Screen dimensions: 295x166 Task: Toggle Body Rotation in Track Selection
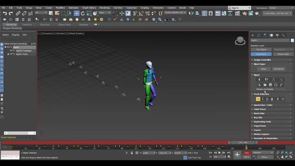pyautogui.click(x=267, y=99)
